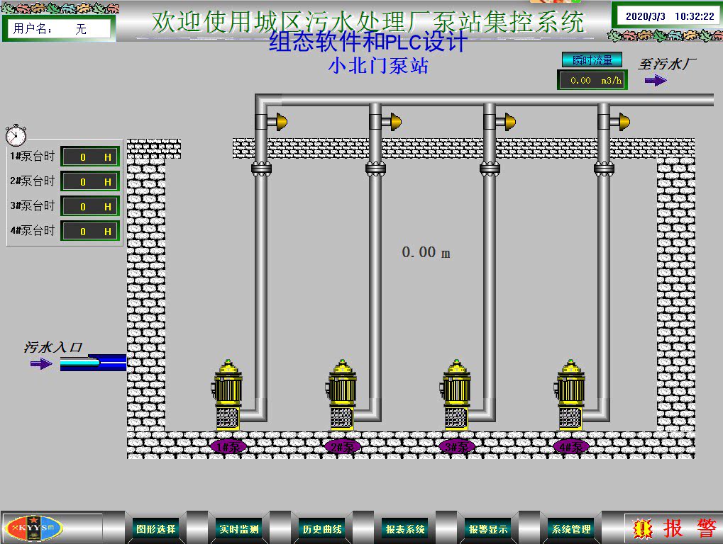Click the 1#泵 submersible pump icon
Image resolution: width=723 pixels, height=544 pixels.
(227, 395)
